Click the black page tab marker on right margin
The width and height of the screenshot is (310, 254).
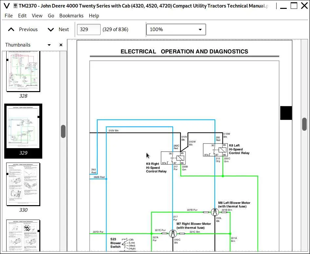(286, 113)
